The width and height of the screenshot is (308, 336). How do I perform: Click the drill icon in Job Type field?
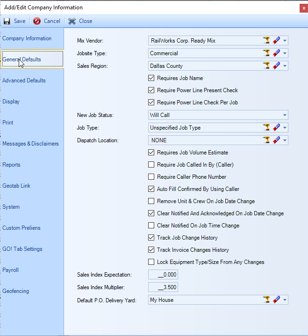267,127
